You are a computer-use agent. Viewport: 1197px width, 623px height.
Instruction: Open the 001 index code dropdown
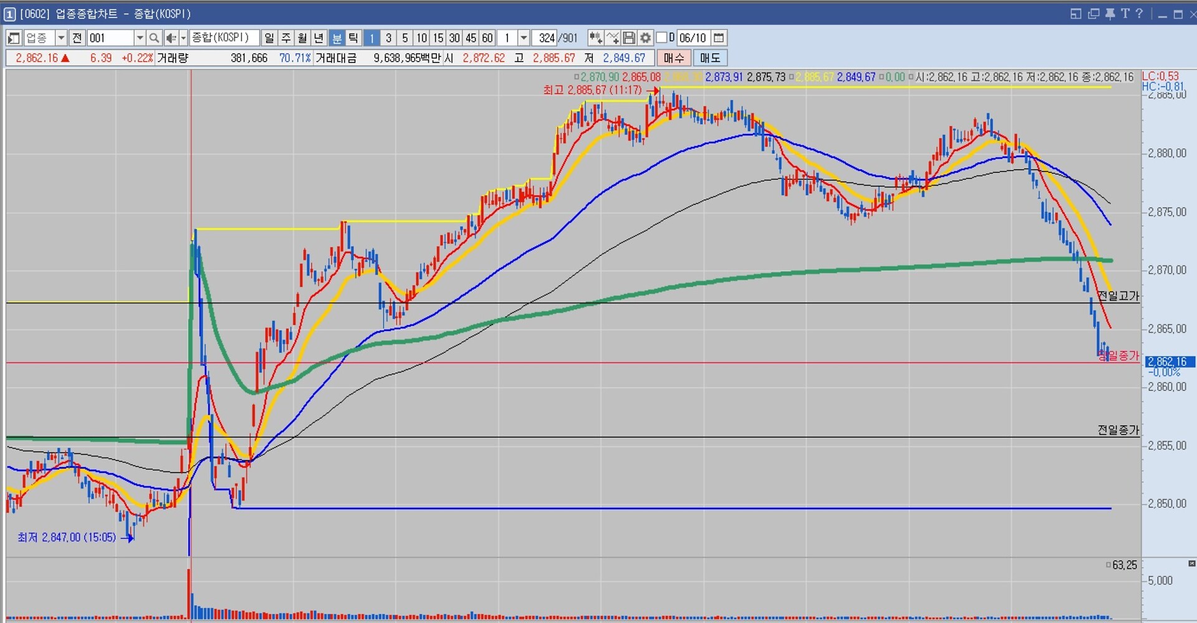[140, 38]
